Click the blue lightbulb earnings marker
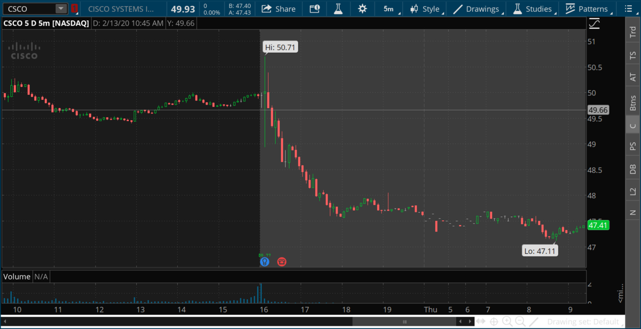641x329 pixels. [x=264, y=261]
